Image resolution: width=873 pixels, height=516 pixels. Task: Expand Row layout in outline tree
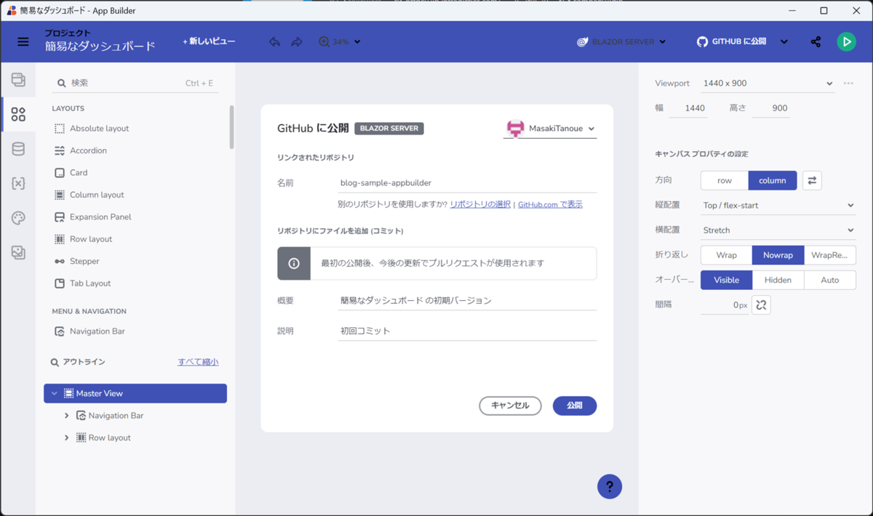click(x=67, y=438)
